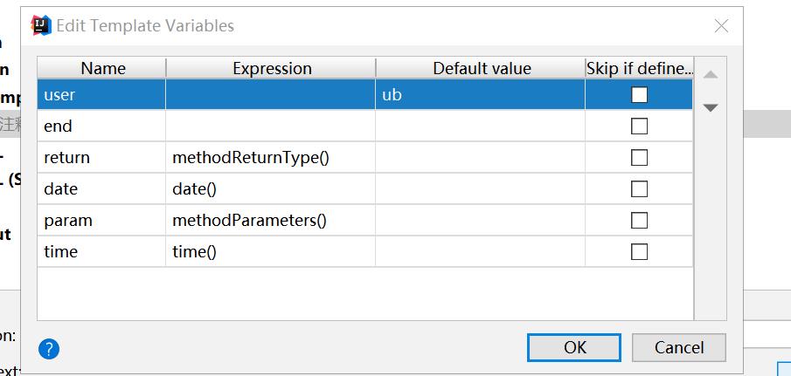Enable Skip if defined for time

639,252
